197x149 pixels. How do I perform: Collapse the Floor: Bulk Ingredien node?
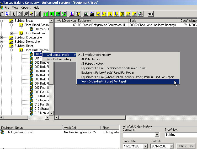[x=11, y=50]
